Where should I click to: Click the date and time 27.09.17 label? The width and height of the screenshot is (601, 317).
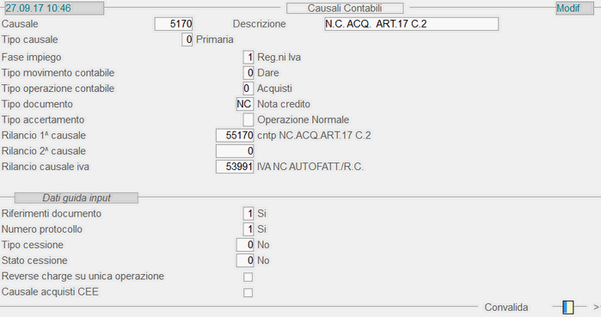[53, 8]
